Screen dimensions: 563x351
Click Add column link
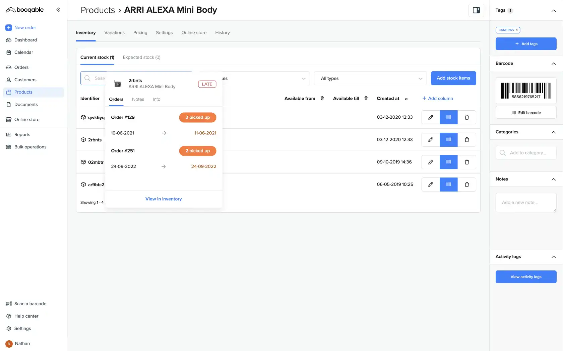click(438, 99)
